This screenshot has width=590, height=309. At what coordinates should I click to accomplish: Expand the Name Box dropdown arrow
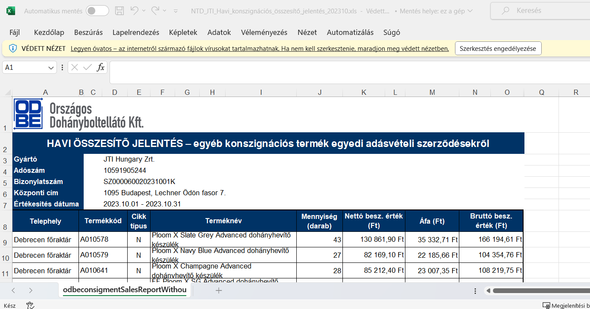point(51,68)
